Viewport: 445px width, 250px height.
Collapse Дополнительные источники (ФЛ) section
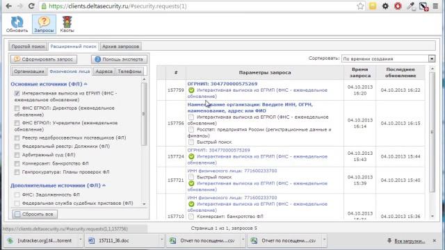(104, 185)
